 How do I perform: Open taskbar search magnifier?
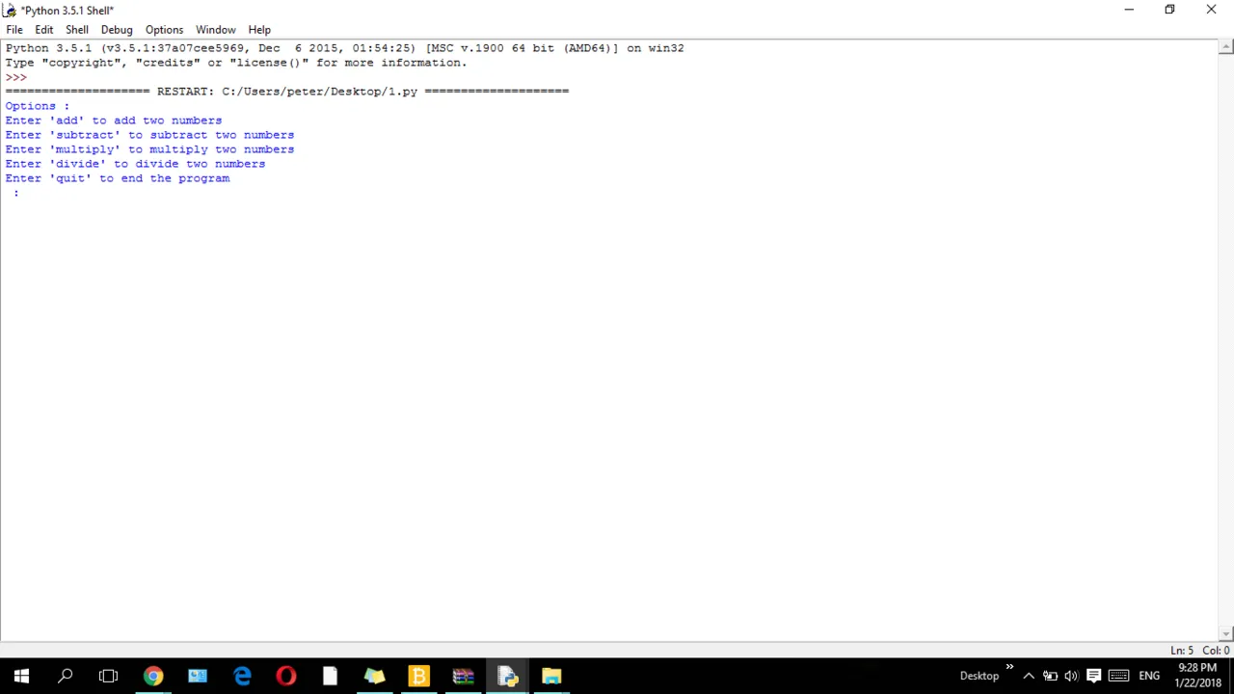(66, 676)
